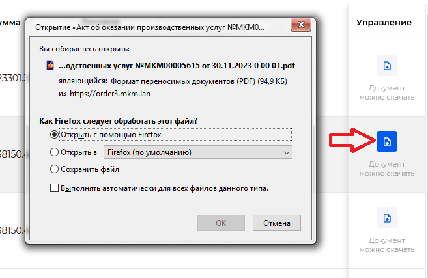The image size is (428, 278).
Task: Expand dropdown using its chevron arrow
Action: pos(287,152)
